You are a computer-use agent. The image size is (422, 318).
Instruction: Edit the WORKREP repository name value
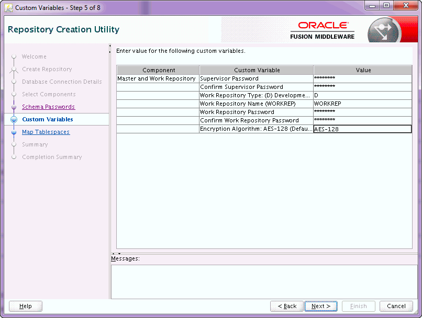(x=362, y=104)
